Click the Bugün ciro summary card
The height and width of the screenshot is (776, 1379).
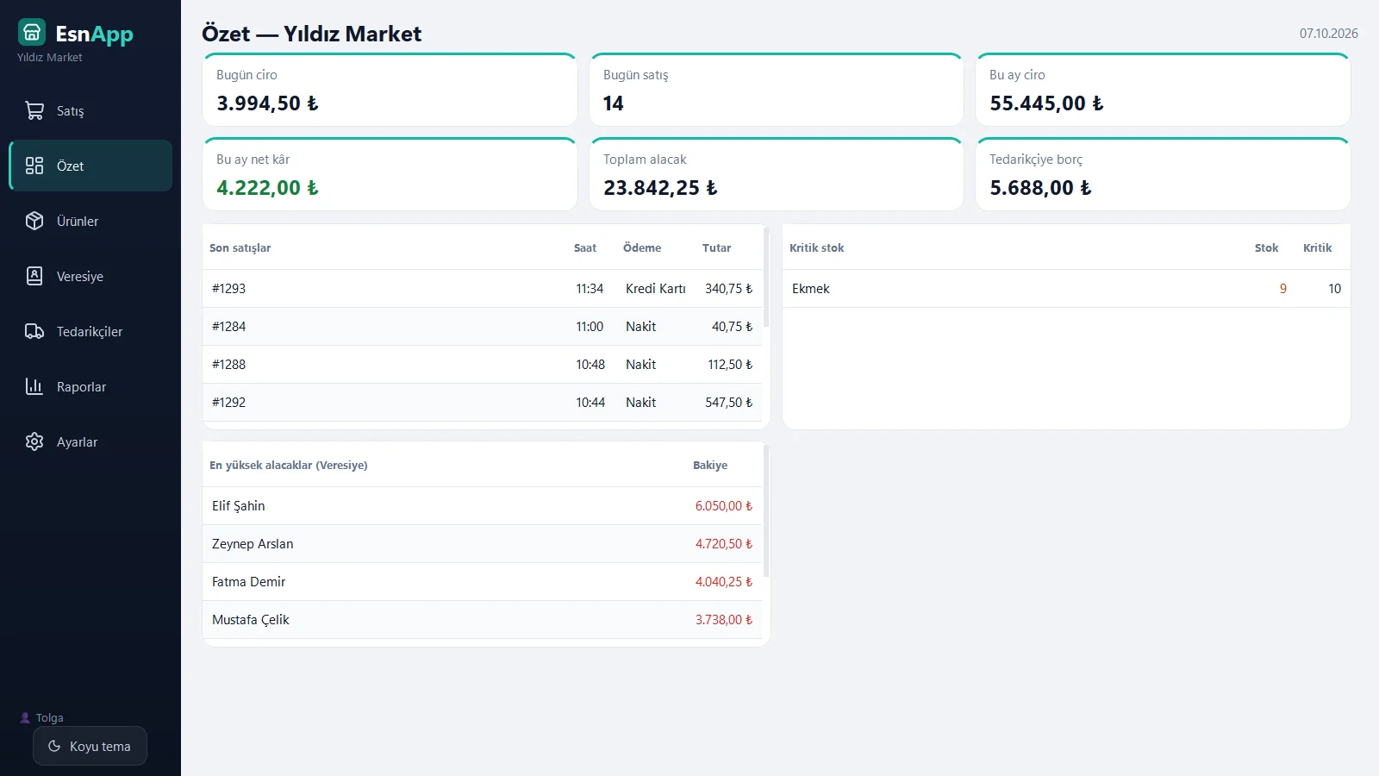tap(390, 90)
